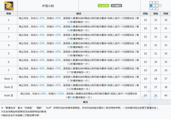Click 消耗 value 25 in Rank III row
Screen dimensions: 171x119
156,95
